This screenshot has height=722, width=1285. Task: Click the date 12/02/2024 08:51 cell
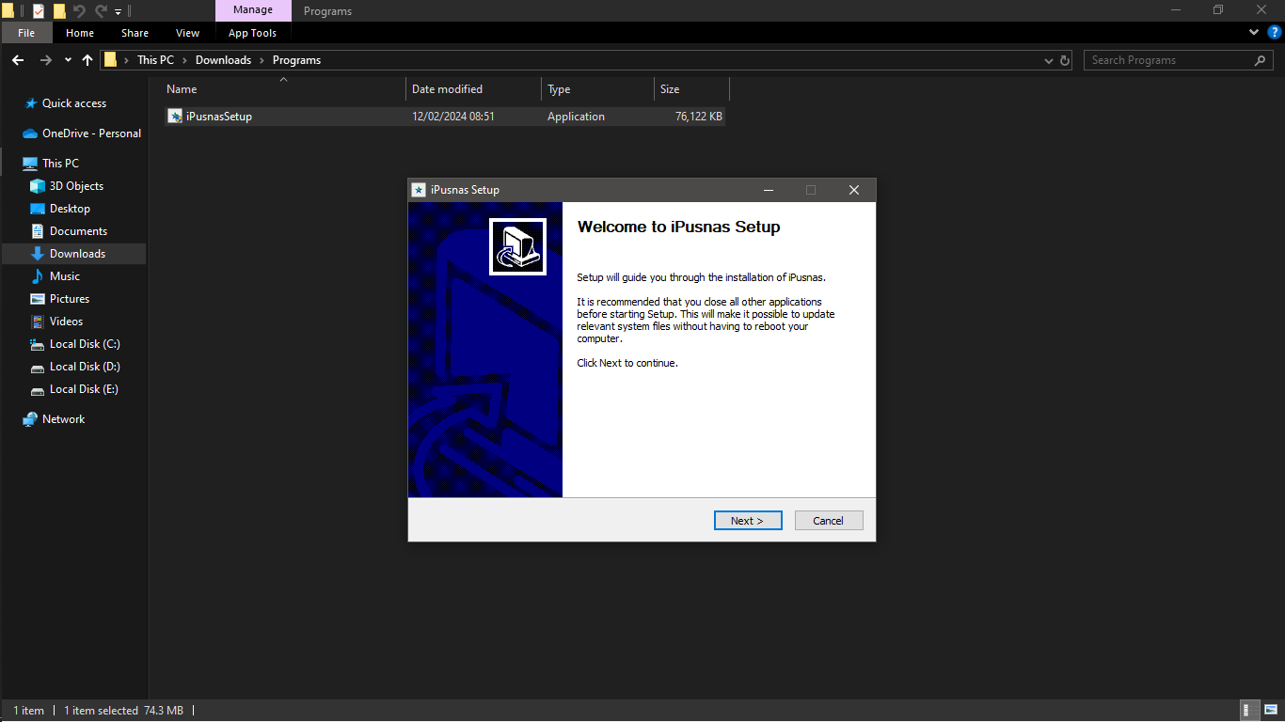[453, 117]
